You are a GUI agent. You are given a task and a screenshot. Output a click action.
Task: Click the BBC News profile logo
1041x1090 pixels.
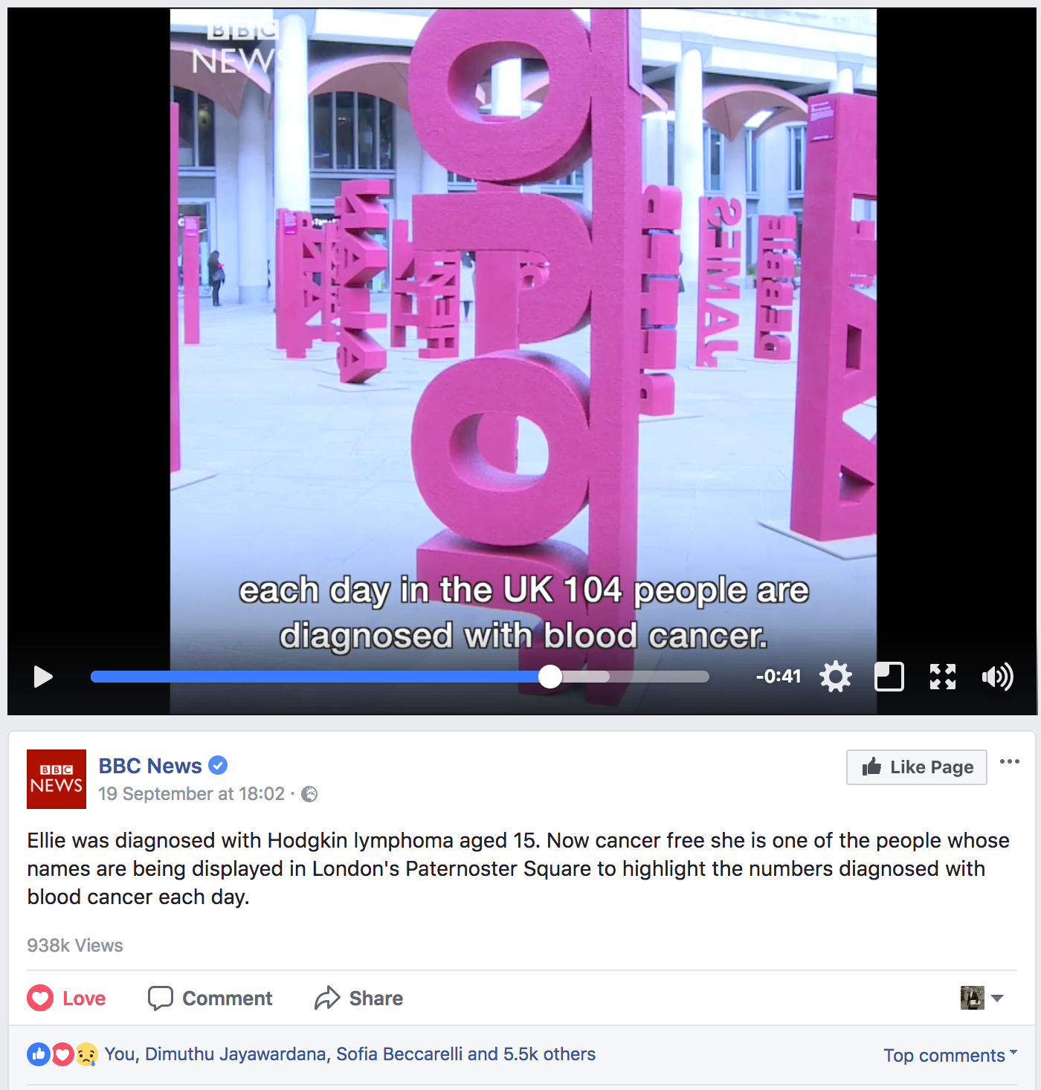57,779
